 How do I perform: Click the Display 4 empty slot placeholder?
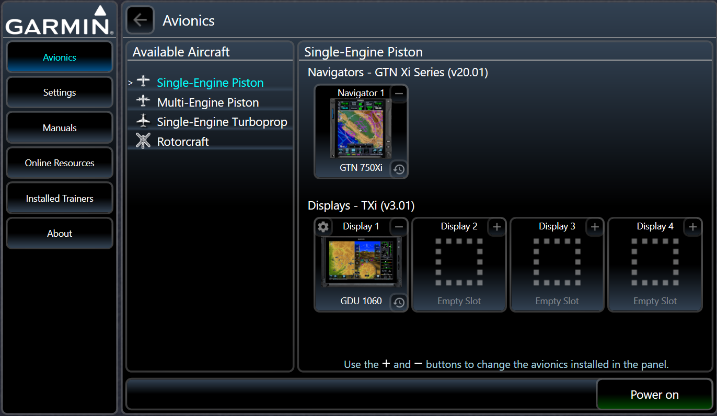coord(655,262)
